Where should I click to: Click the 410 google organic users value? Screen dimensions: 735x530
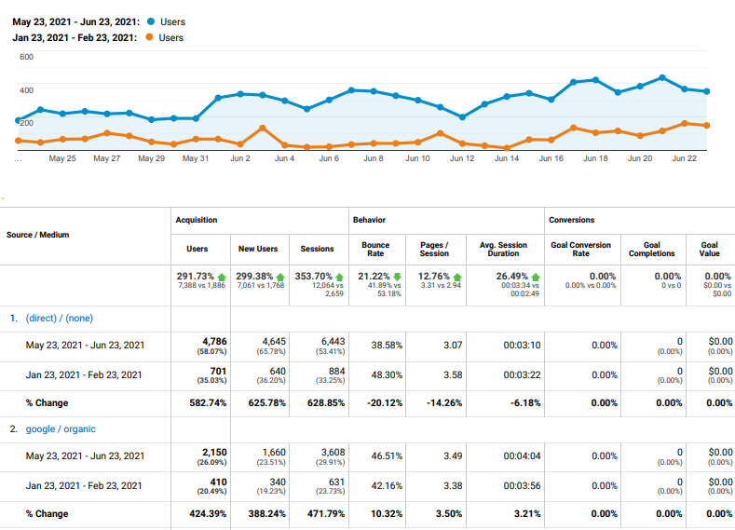click(x=218, y=482)
